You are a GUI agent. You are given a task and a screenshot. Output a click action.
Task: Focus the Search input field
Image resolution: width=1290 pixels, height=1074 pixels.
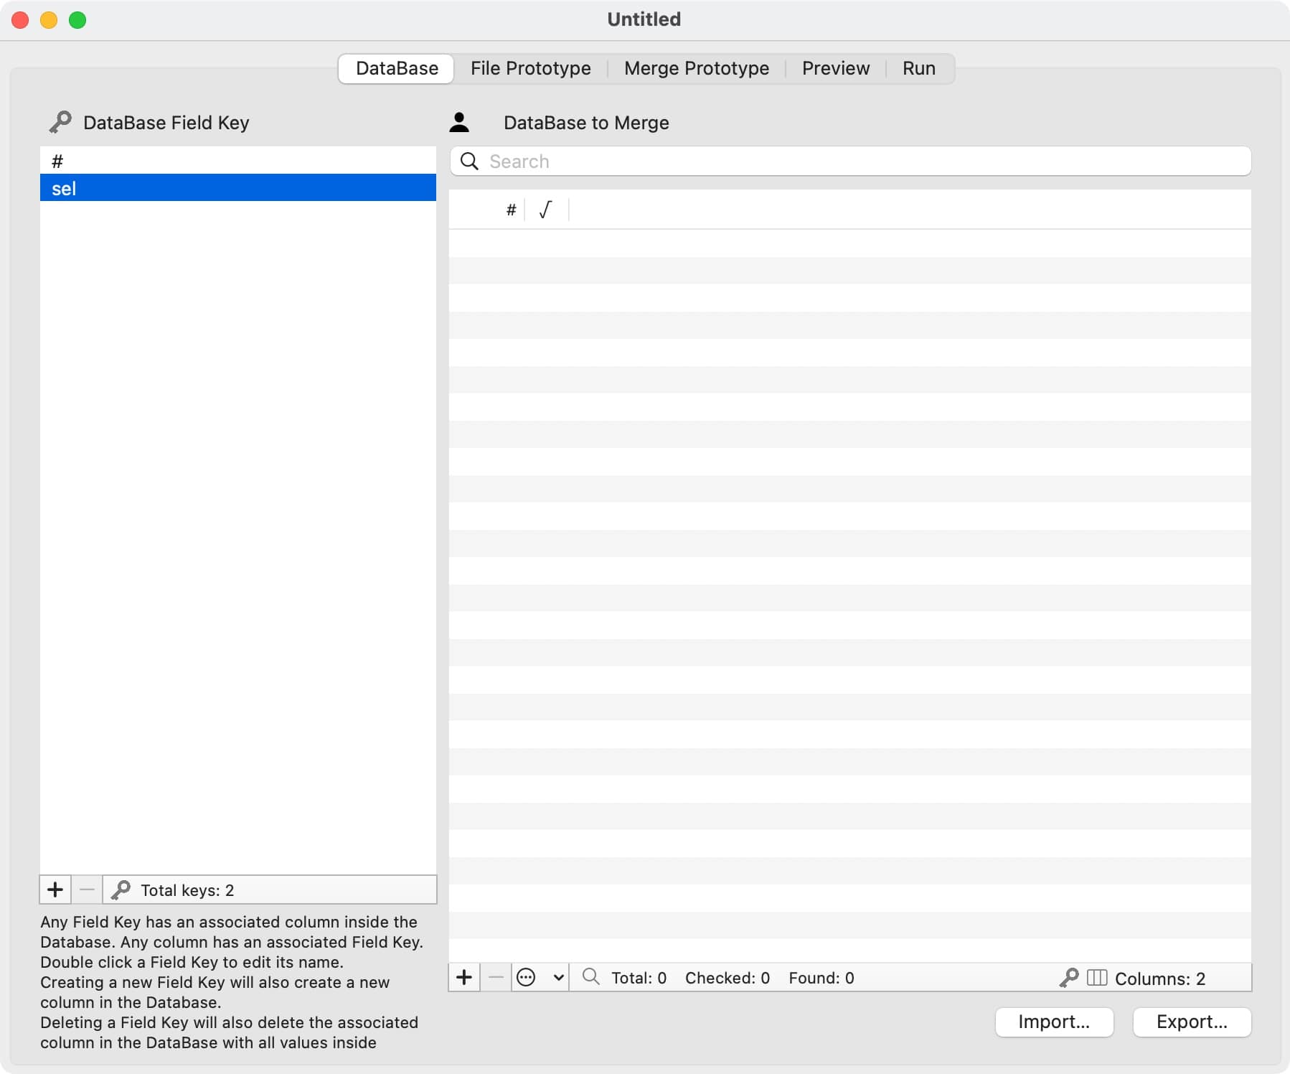pyautogui.click(x=850, y=161)
